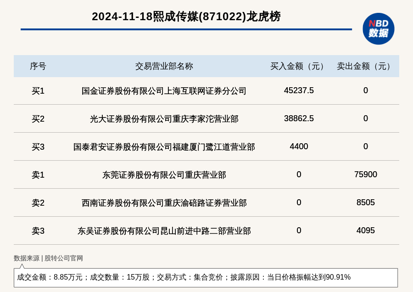Viewport: 413px width, 292px height.
Task: Click the buy amount 0 in 卖3 row
Action: 299,230
